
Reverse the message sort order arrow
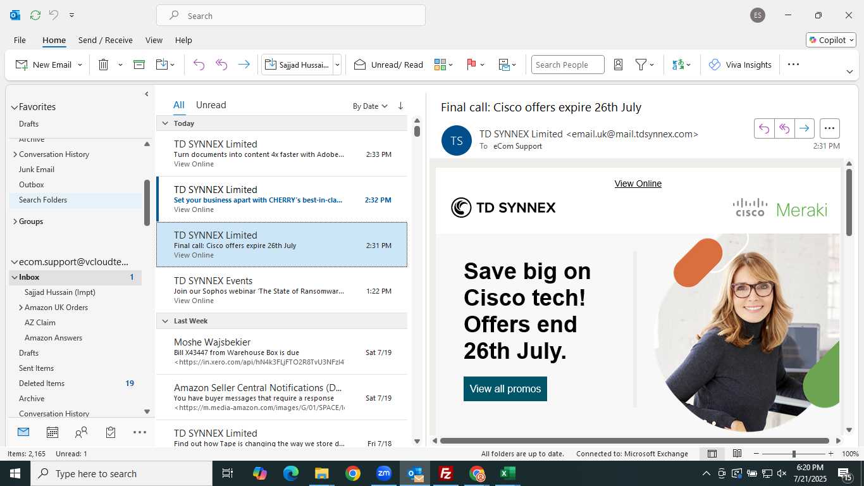[x=400, y=106]
